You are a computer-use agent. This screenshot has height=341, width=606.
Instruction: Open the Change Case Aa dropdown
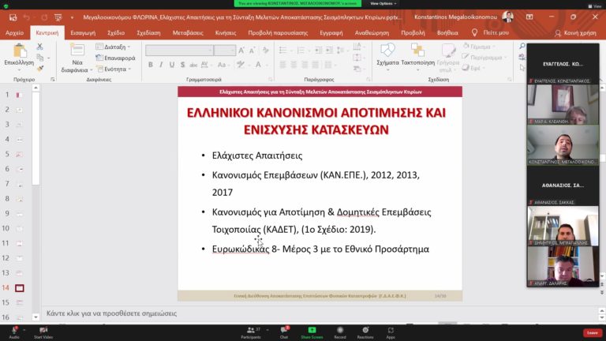click(x=223, y=65)
